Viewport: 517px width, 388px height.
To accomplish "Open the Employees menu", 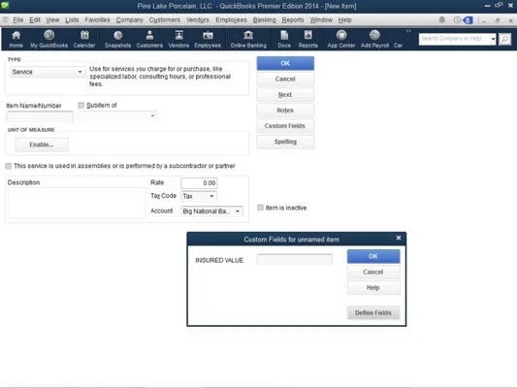I will 231,19.
